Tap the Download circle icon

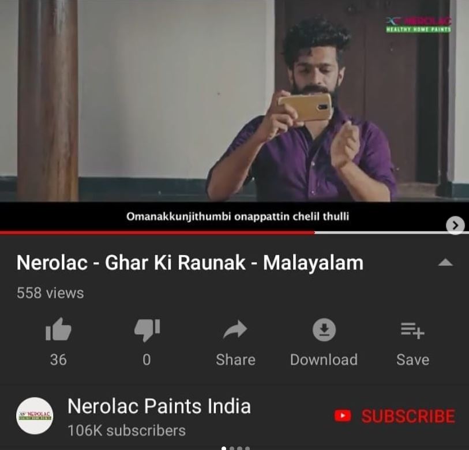click(324, 329)
